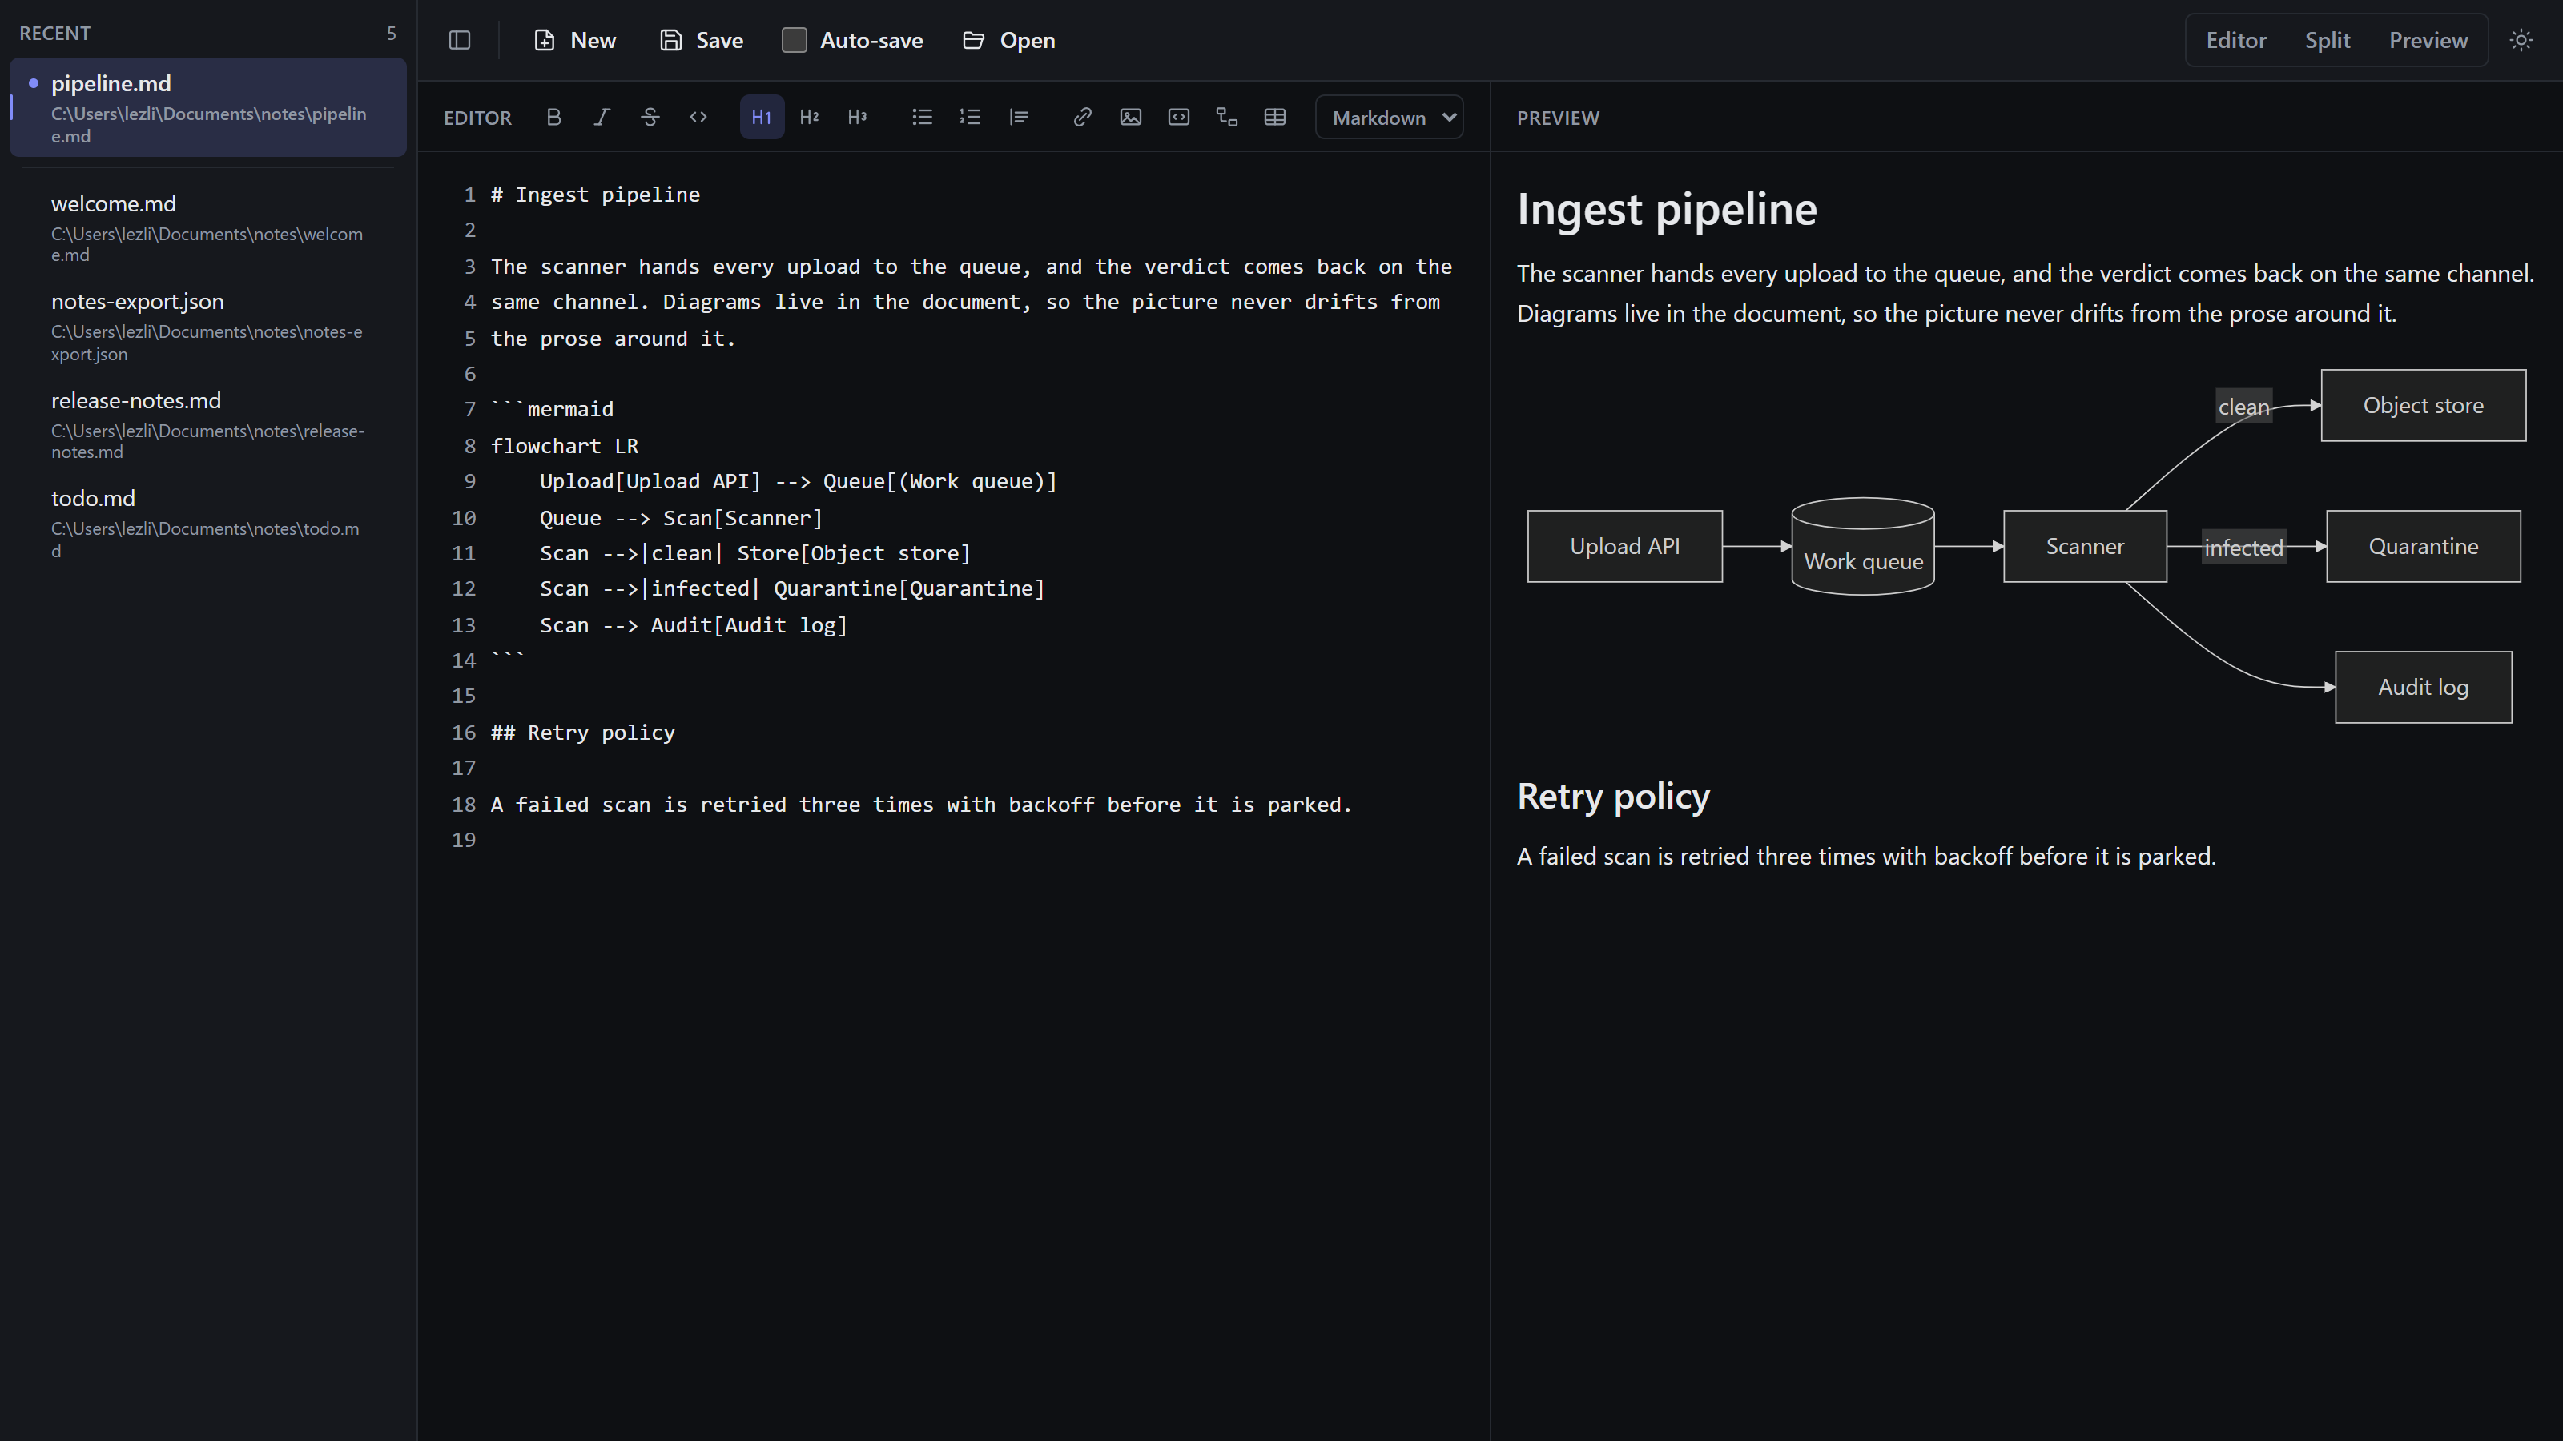Image resolution: width=2563 pixels, height=1441 pixels.
Task: Insert a hyperlink
Action: (1083, 118)
